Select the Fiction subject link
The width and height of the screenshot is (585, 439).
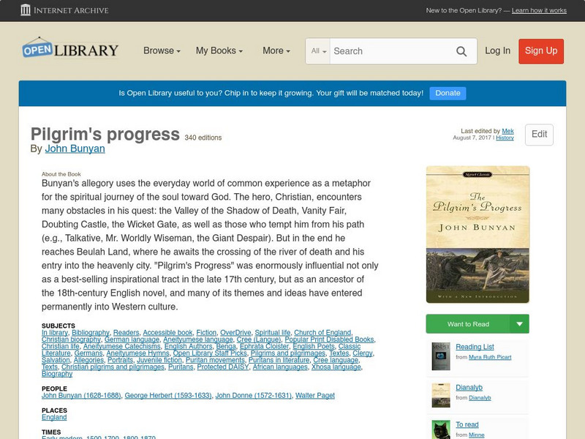coord(206,333)
